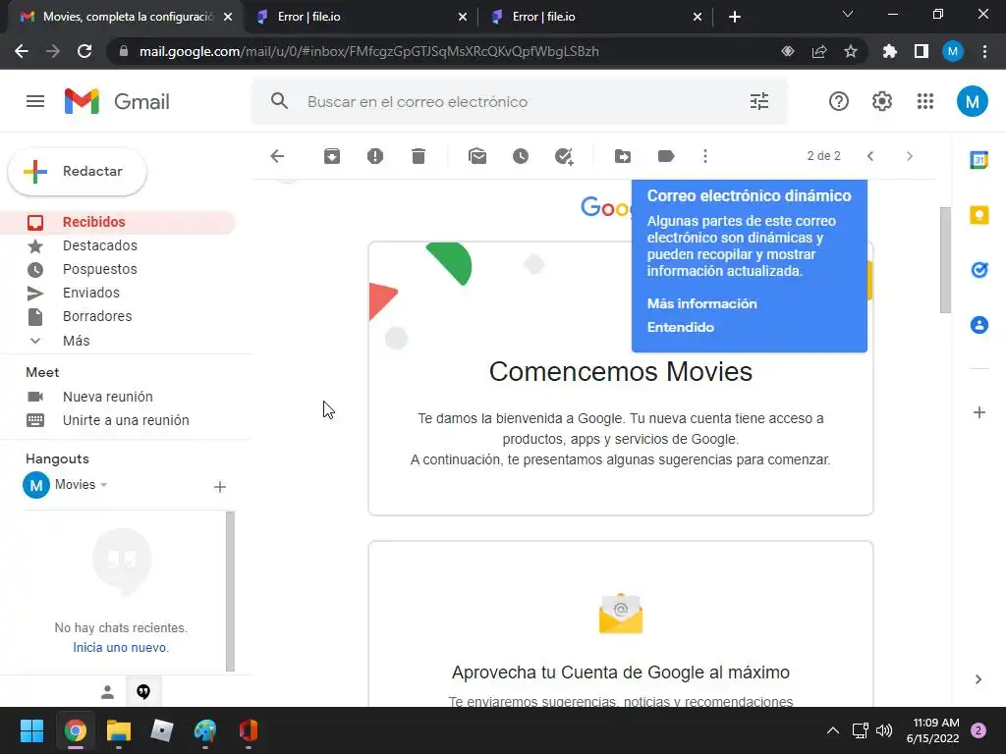
Task: Select Recibidos inbox folder
Action: (x=118, y=222)
